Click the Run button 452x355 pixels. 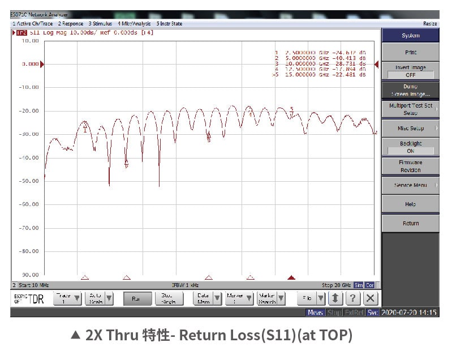(x=137, y=298)
